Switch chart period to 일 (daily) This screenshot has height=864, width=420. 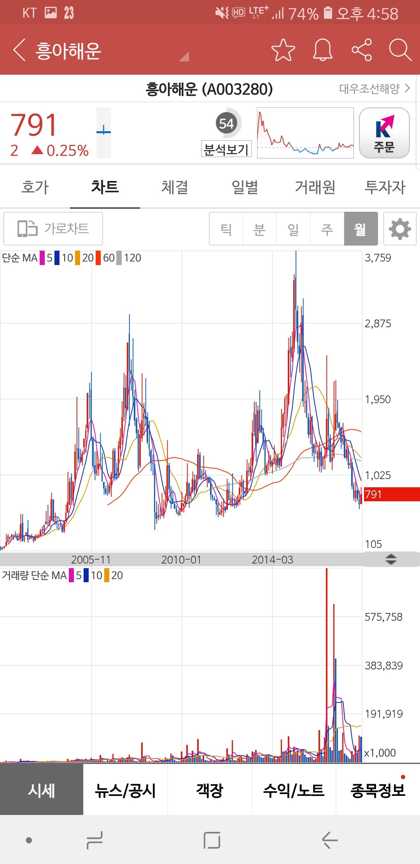pos(293,229)
